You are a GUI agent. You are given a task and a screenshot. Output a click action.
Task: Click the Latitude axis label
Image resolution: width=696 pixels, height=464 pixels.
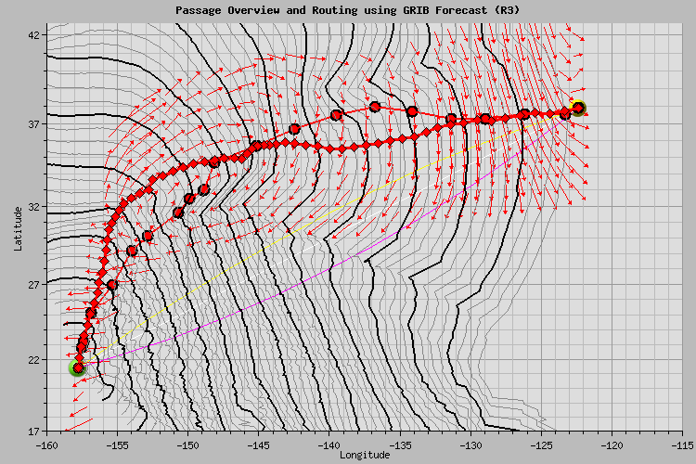coord(18,228)
